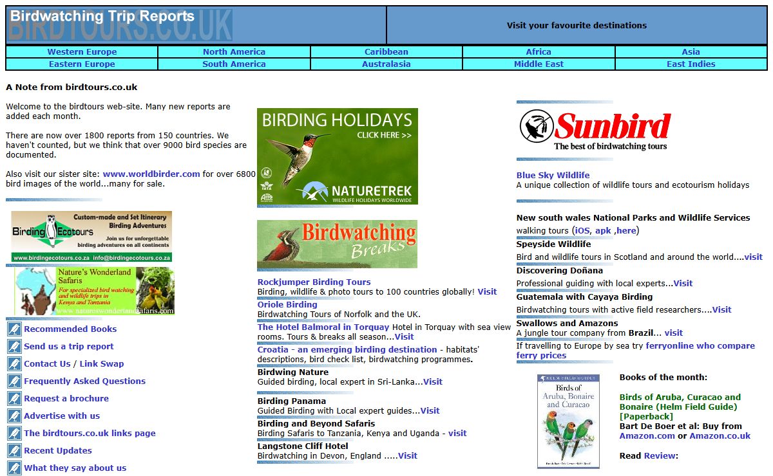The image size is (773, 476).
Task: Open the apk walking tours link
Action: click(603, 230)
